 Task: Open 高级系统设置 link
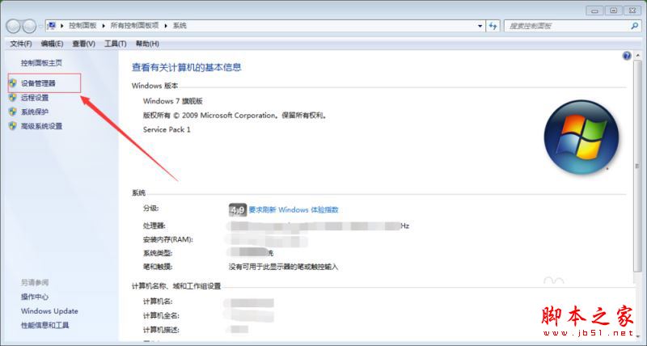tap(42, 126)
